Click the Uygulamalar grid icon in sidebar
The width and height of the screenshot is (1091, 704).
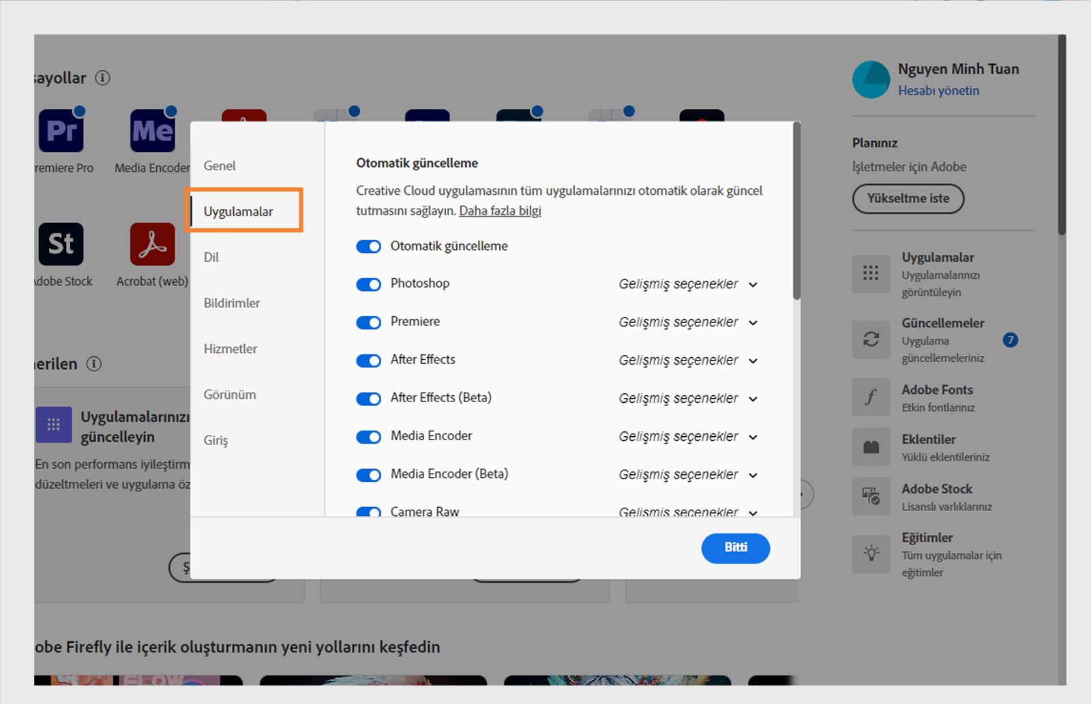871,275
